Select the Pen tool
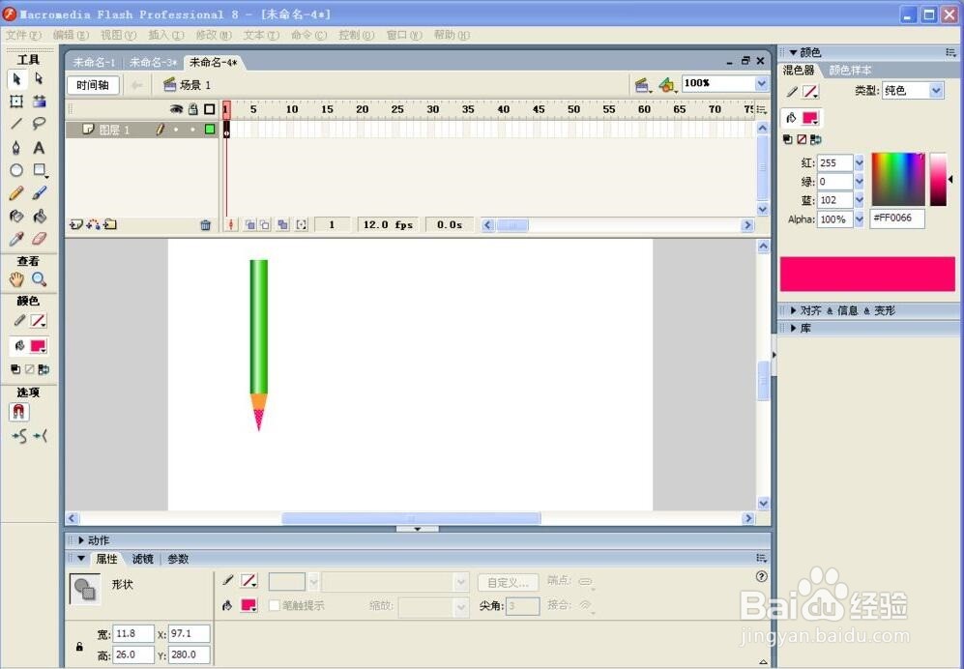Image resolution: width=964 pixels, height=669 pixels. pos(16,148)
